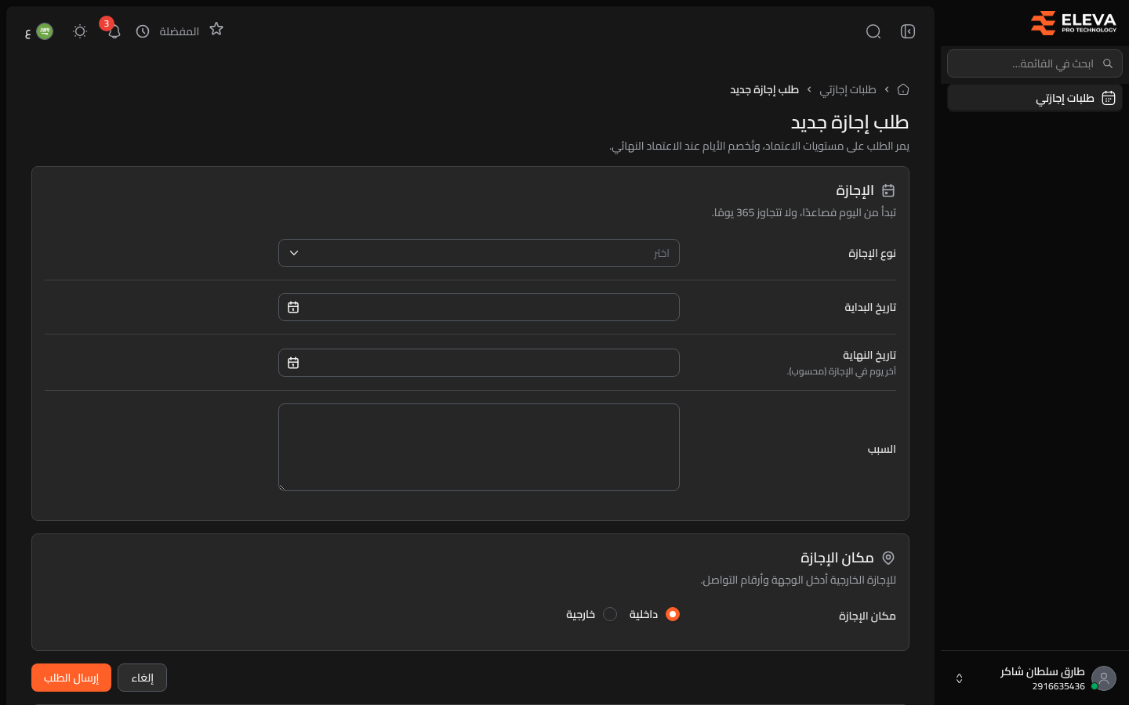Screen dimensions: 1129x705
Task: Click the user avatar in sidebar
Action: tap(1104, 678)
